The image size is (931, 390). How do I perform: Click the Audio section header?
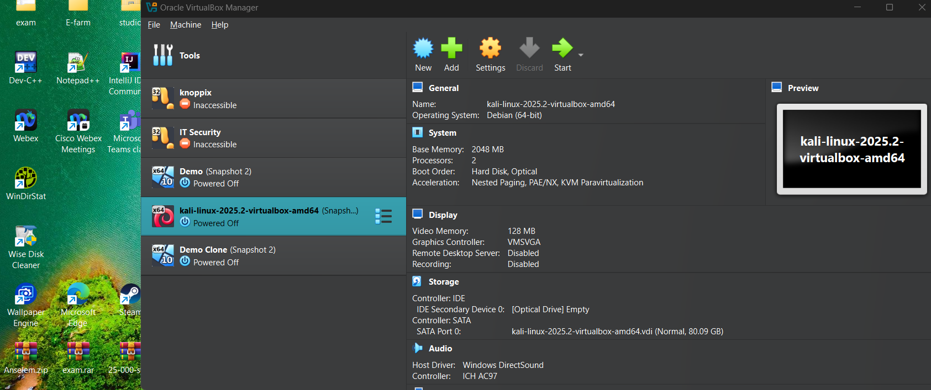point(440,349)
